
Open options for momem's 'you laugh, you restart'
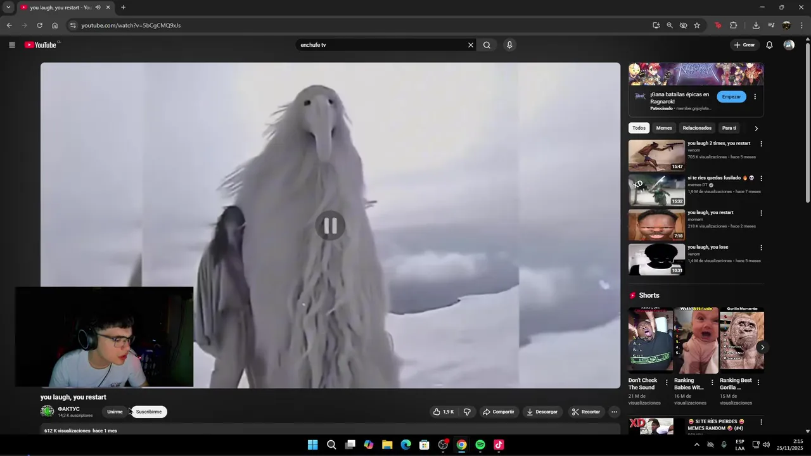pos(761,213)
